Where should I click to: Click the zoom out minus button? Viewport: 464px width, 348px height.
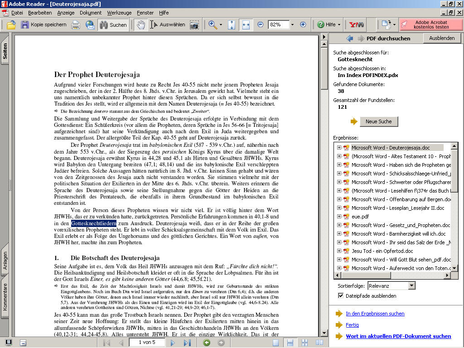coord(261,25)
